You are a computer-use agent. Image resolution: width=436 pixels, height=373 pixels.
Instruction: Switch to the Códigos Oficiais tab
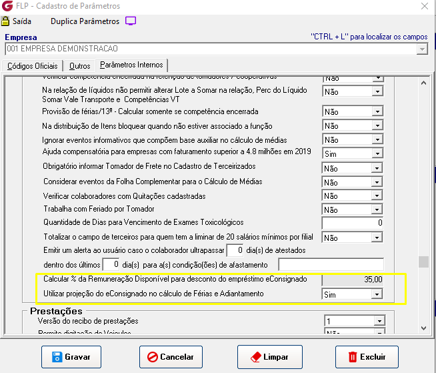click(32, 66)
